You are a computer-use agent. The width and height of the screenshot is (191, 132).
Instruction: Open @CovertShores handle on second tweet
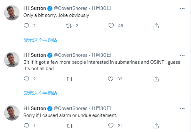(70, 55)
